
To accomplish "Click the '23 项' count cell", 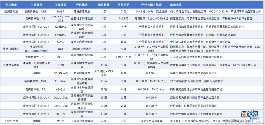I will pos(103,81).
